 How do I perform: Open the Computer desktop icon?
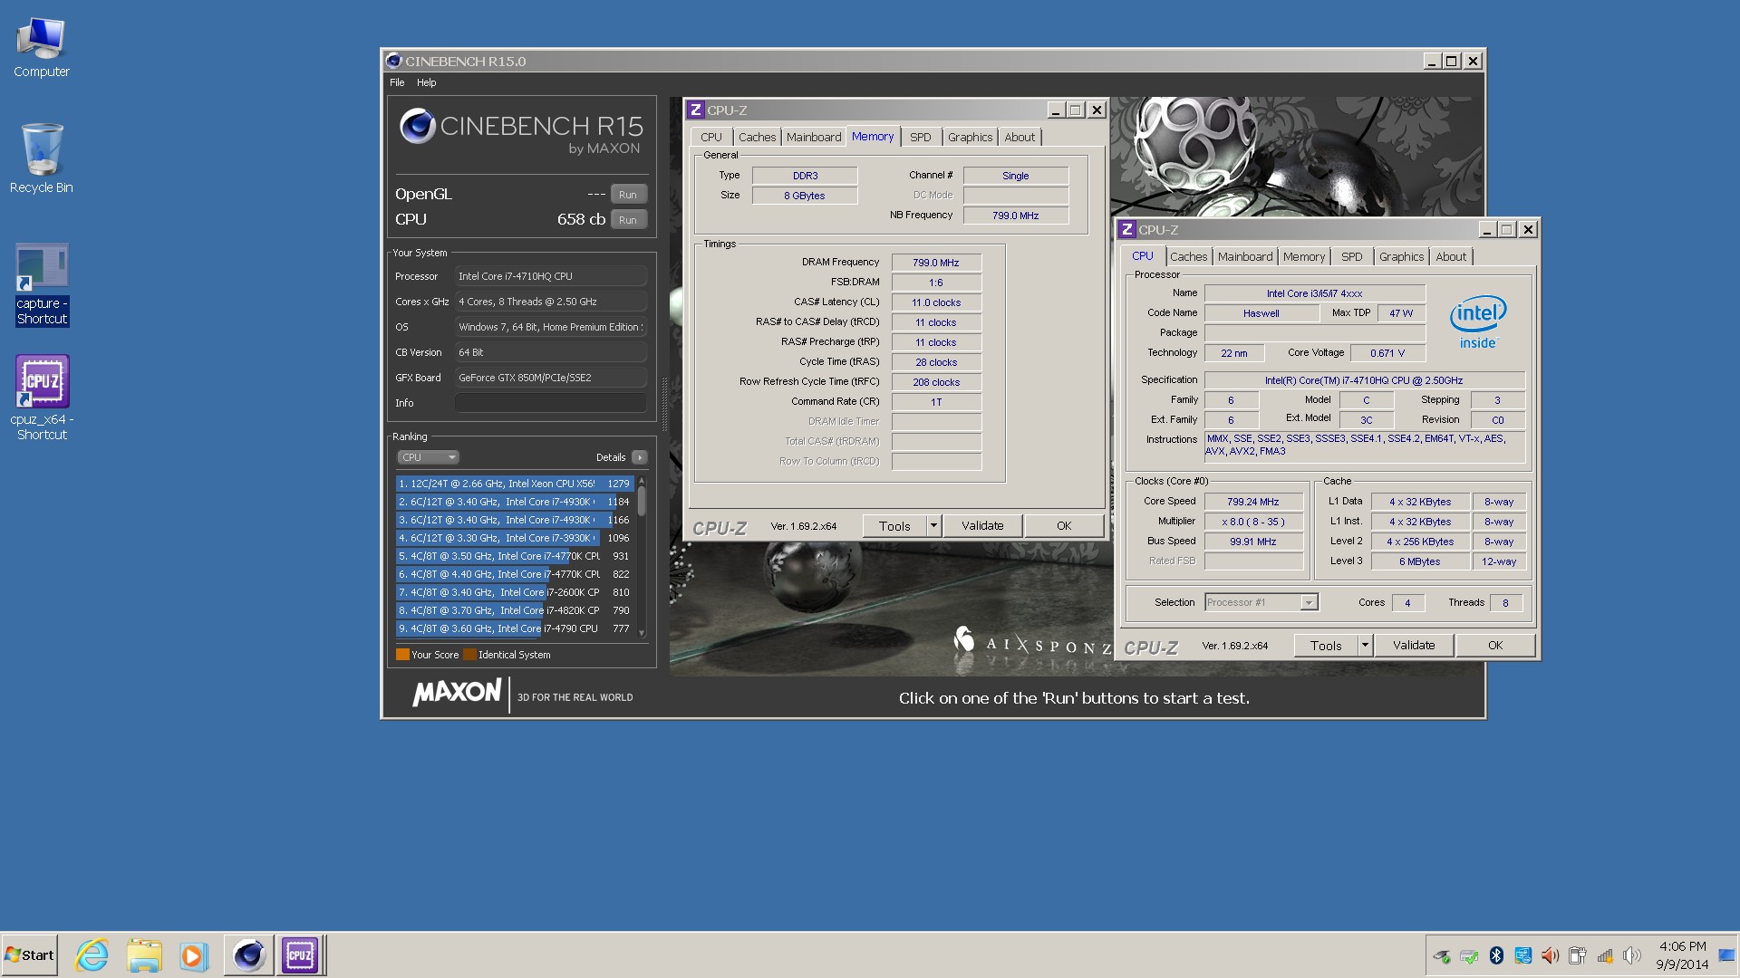(41, 47)
